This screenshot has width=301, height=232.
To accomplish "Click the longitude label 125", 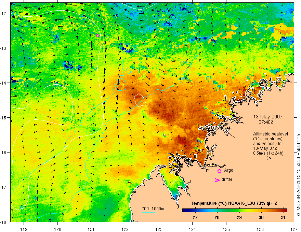I will tap(226, 229).
